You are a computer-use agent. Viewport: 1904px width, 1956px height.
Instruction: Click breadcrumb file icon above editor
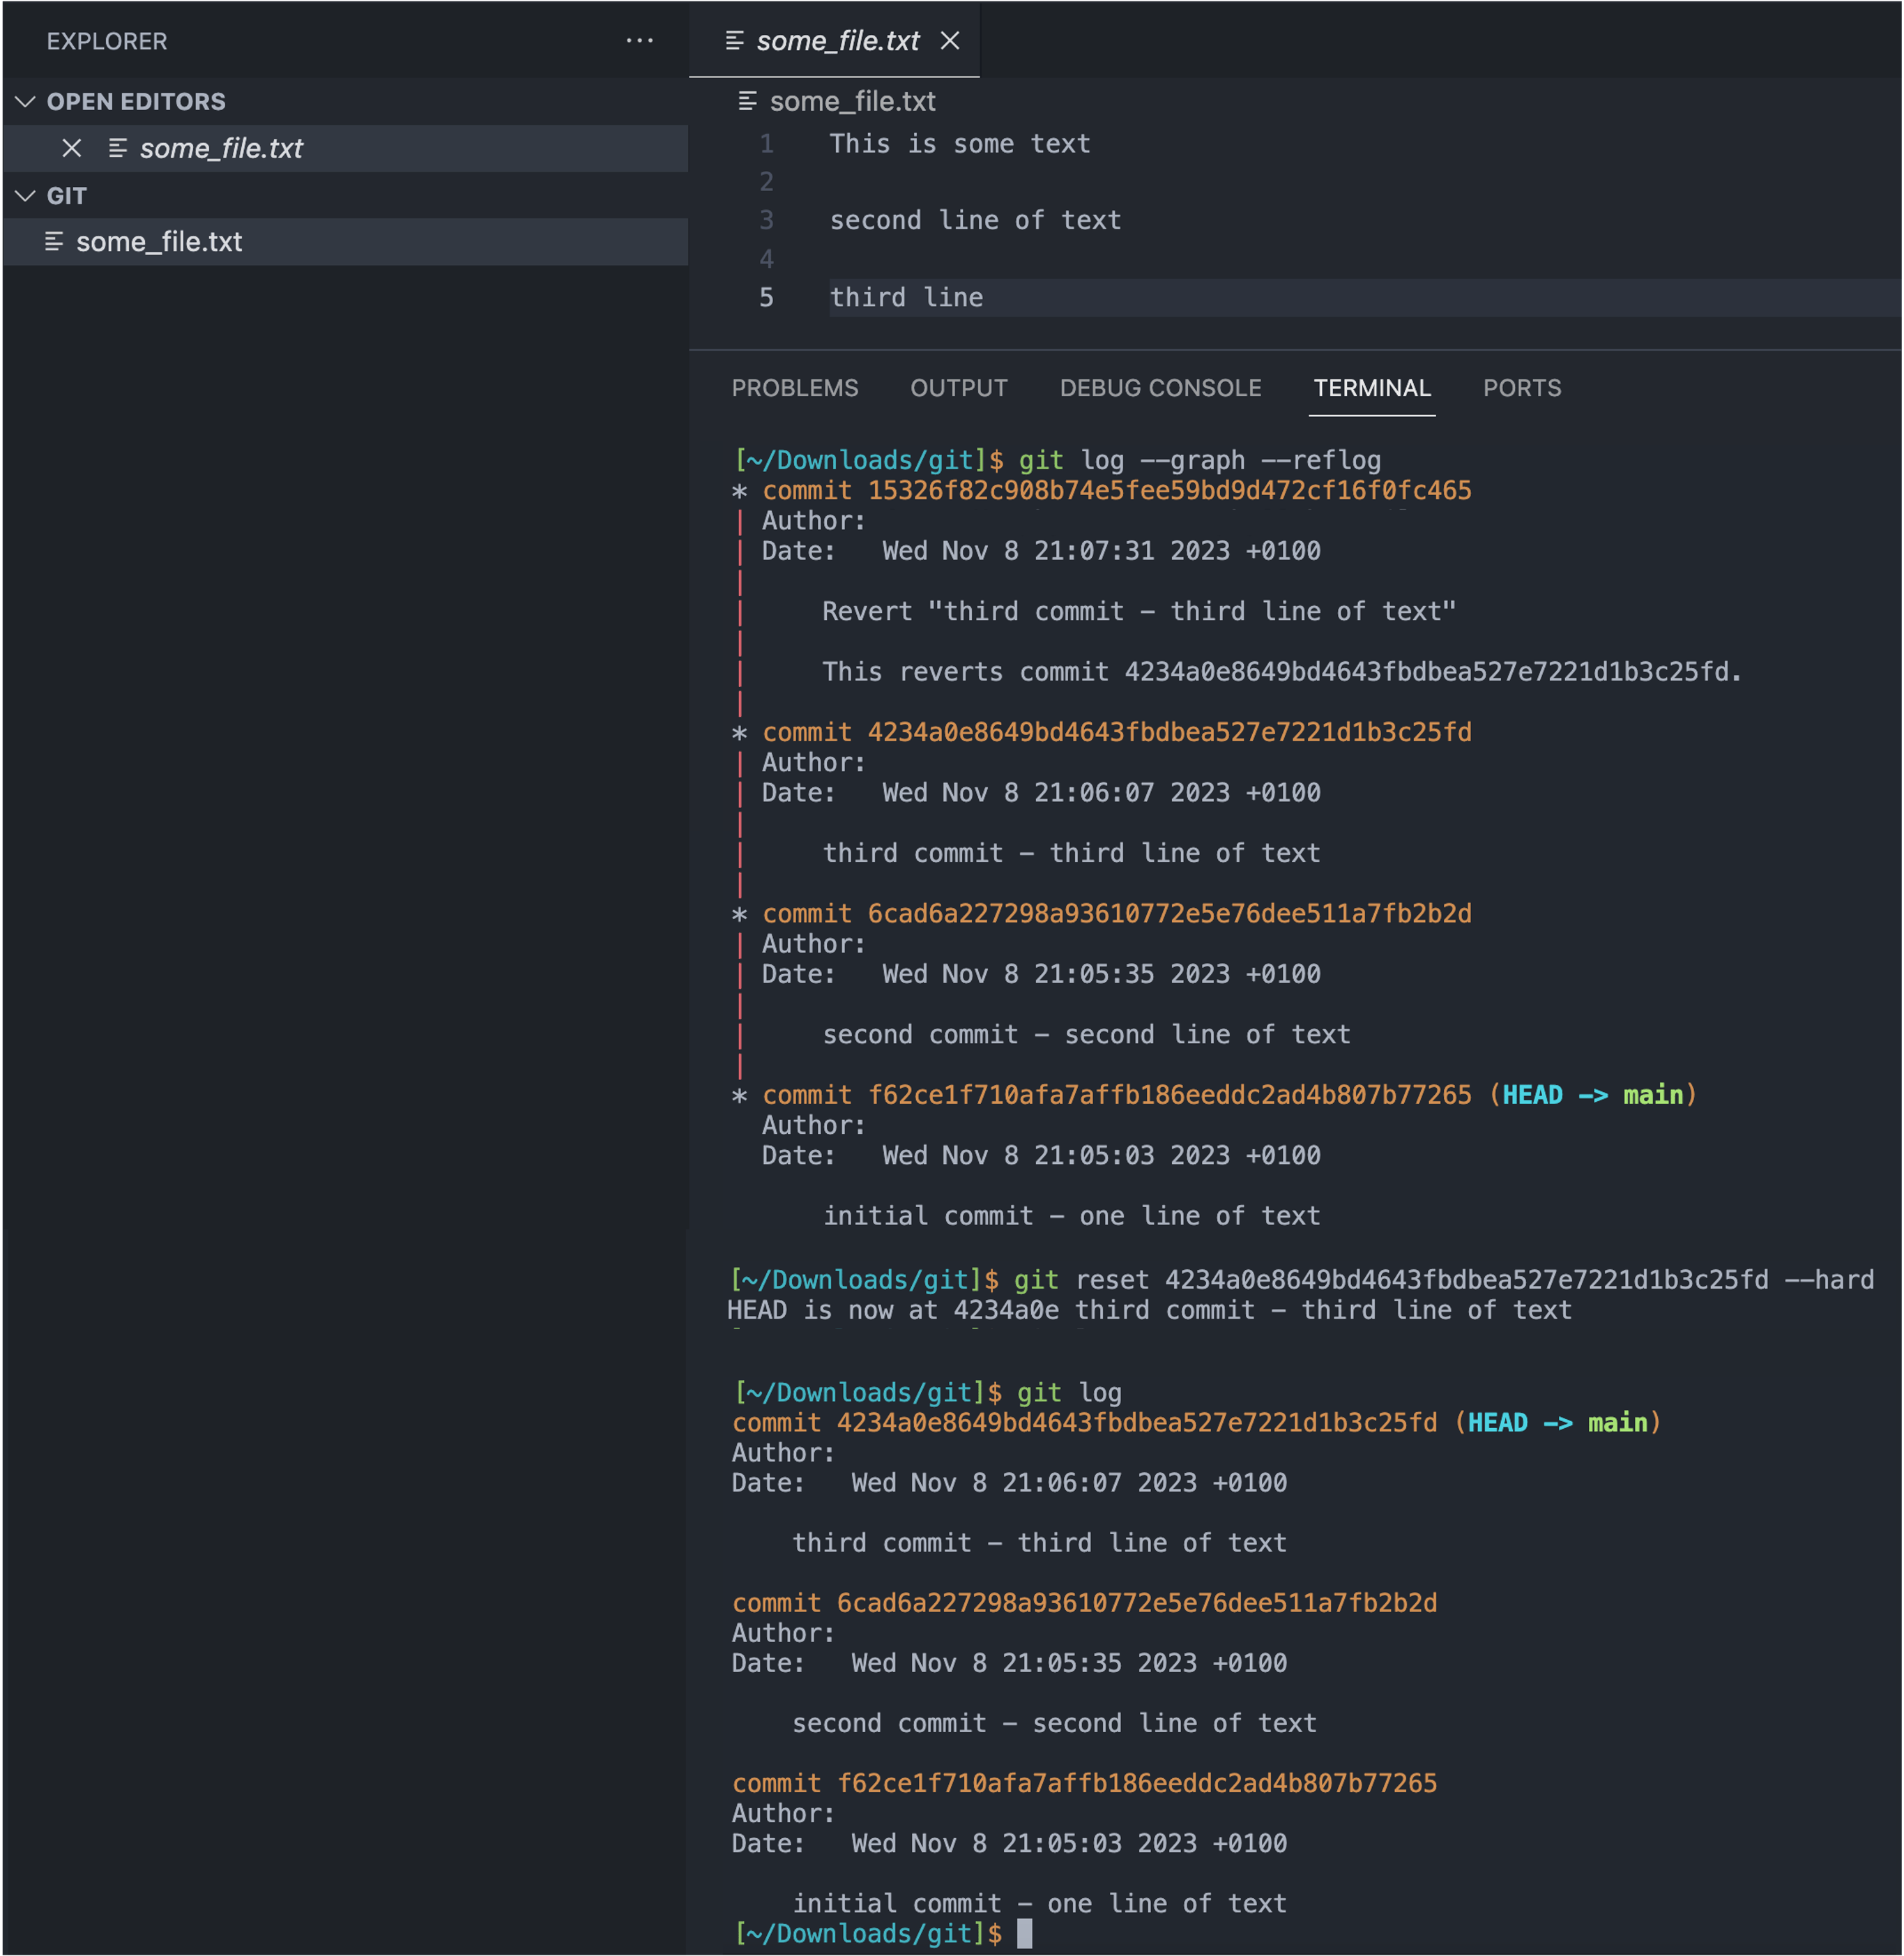coord(747,101)
